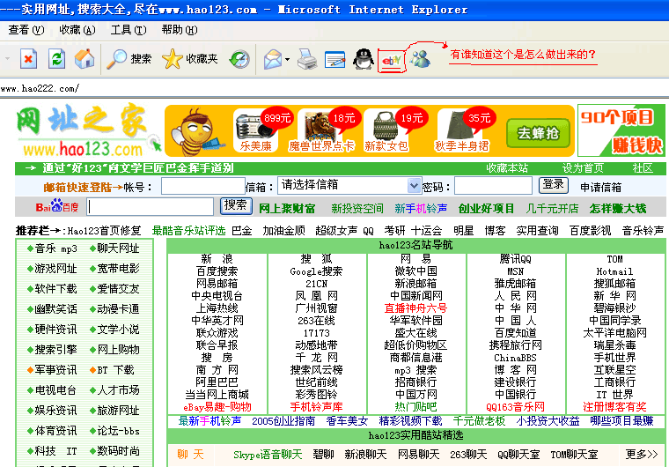Open eBay易趣-购物 link
The width and height of the screenshot is (669, 467).
(x=217, y=407)
